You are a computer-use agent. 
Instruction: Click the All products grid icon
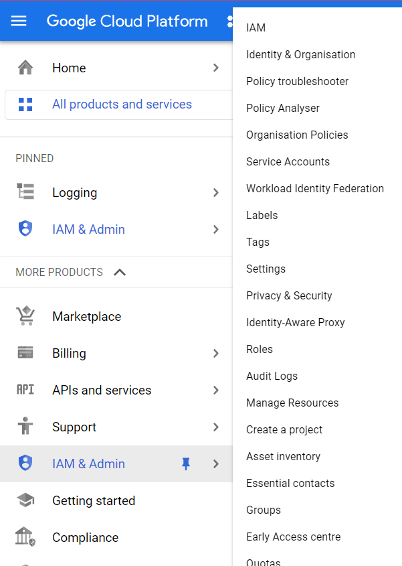[25, 104]
